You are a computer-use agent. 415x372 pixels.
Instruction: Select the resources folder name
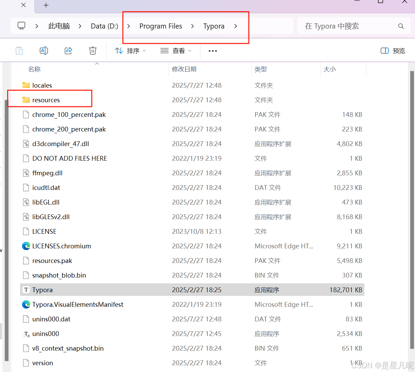46,100
